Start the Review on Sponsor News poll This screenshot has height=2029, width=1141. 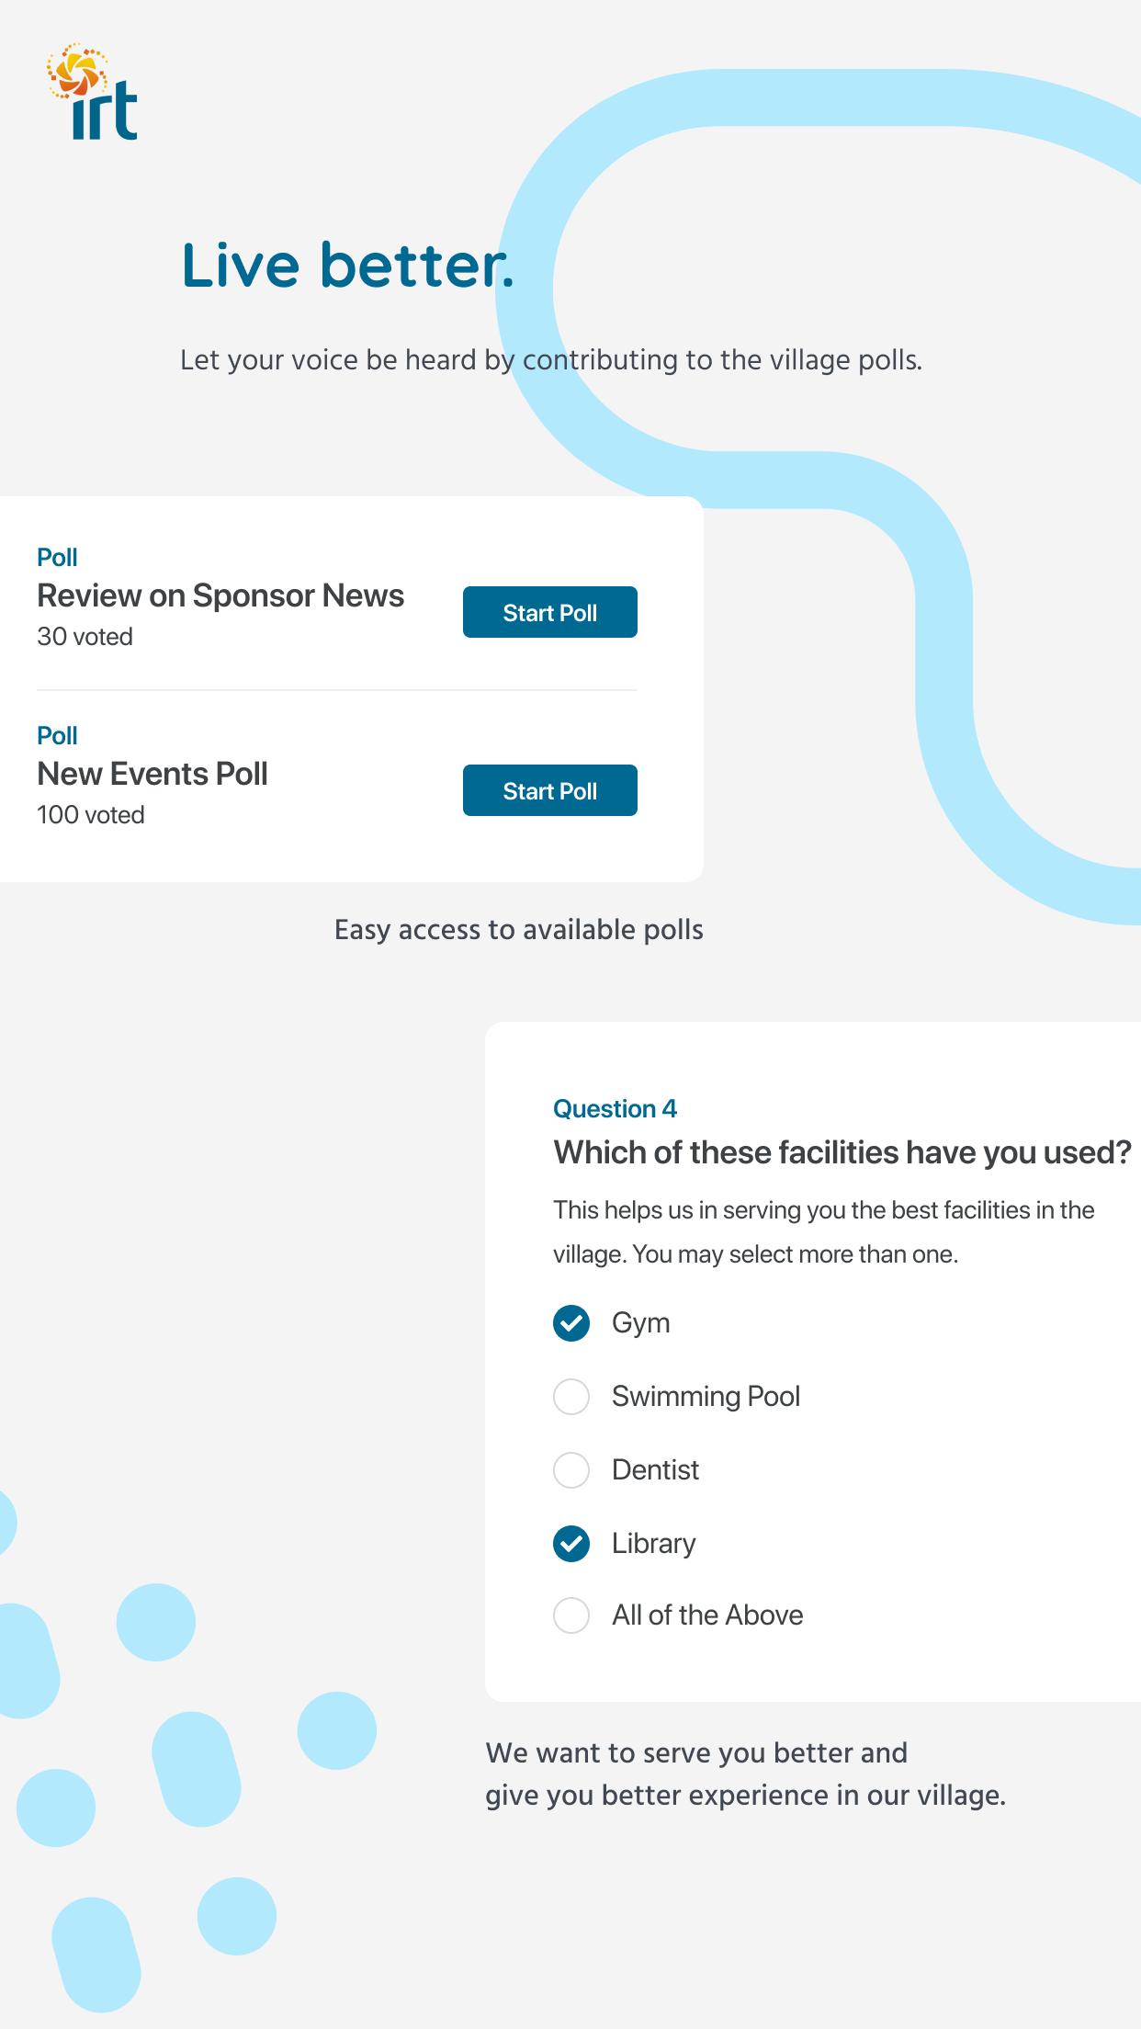tap(549, 612)
